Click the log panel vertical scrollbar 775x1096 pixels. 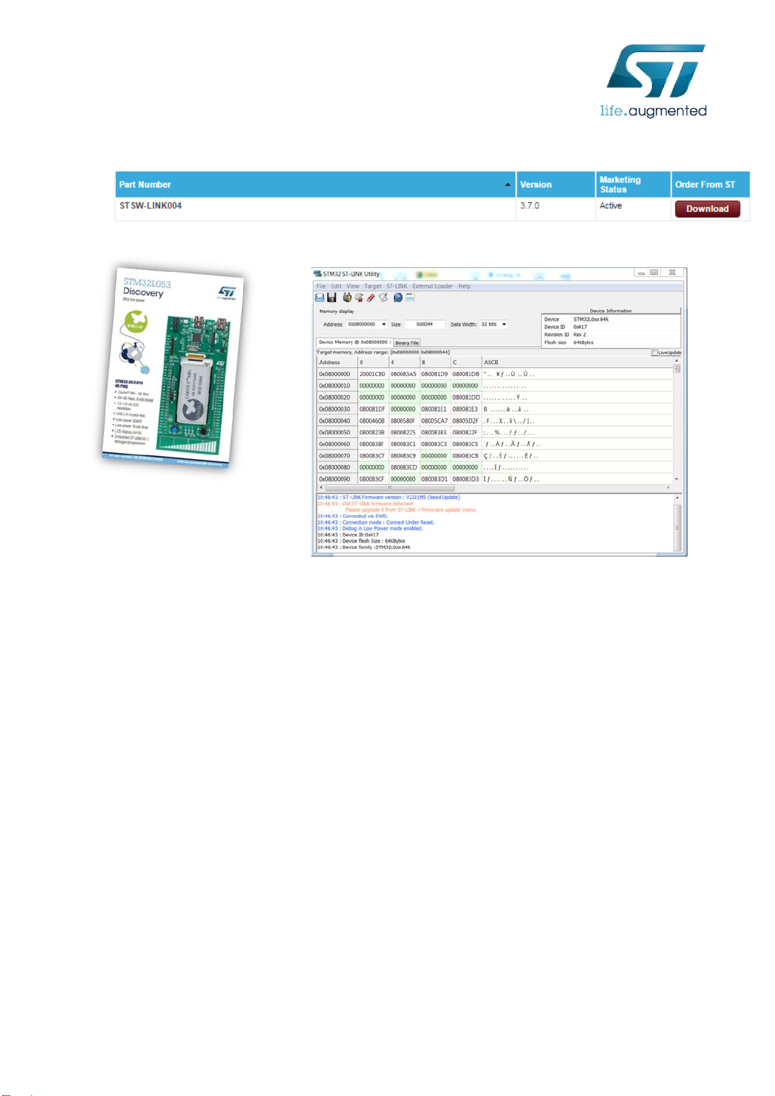point(677,524)
